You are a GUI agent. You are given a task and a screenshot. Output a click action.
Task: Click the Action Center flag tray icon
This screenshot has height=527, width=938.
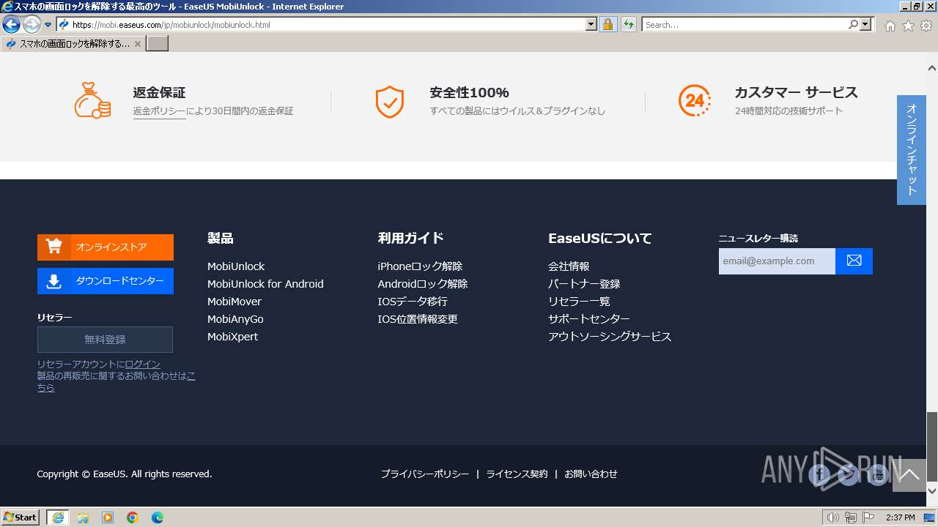pyautogui.click(x=868, y=517)
